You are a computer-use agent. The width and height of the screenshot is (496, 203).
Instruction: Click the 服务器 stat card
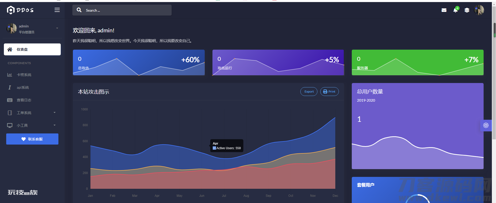coord(418,63)
